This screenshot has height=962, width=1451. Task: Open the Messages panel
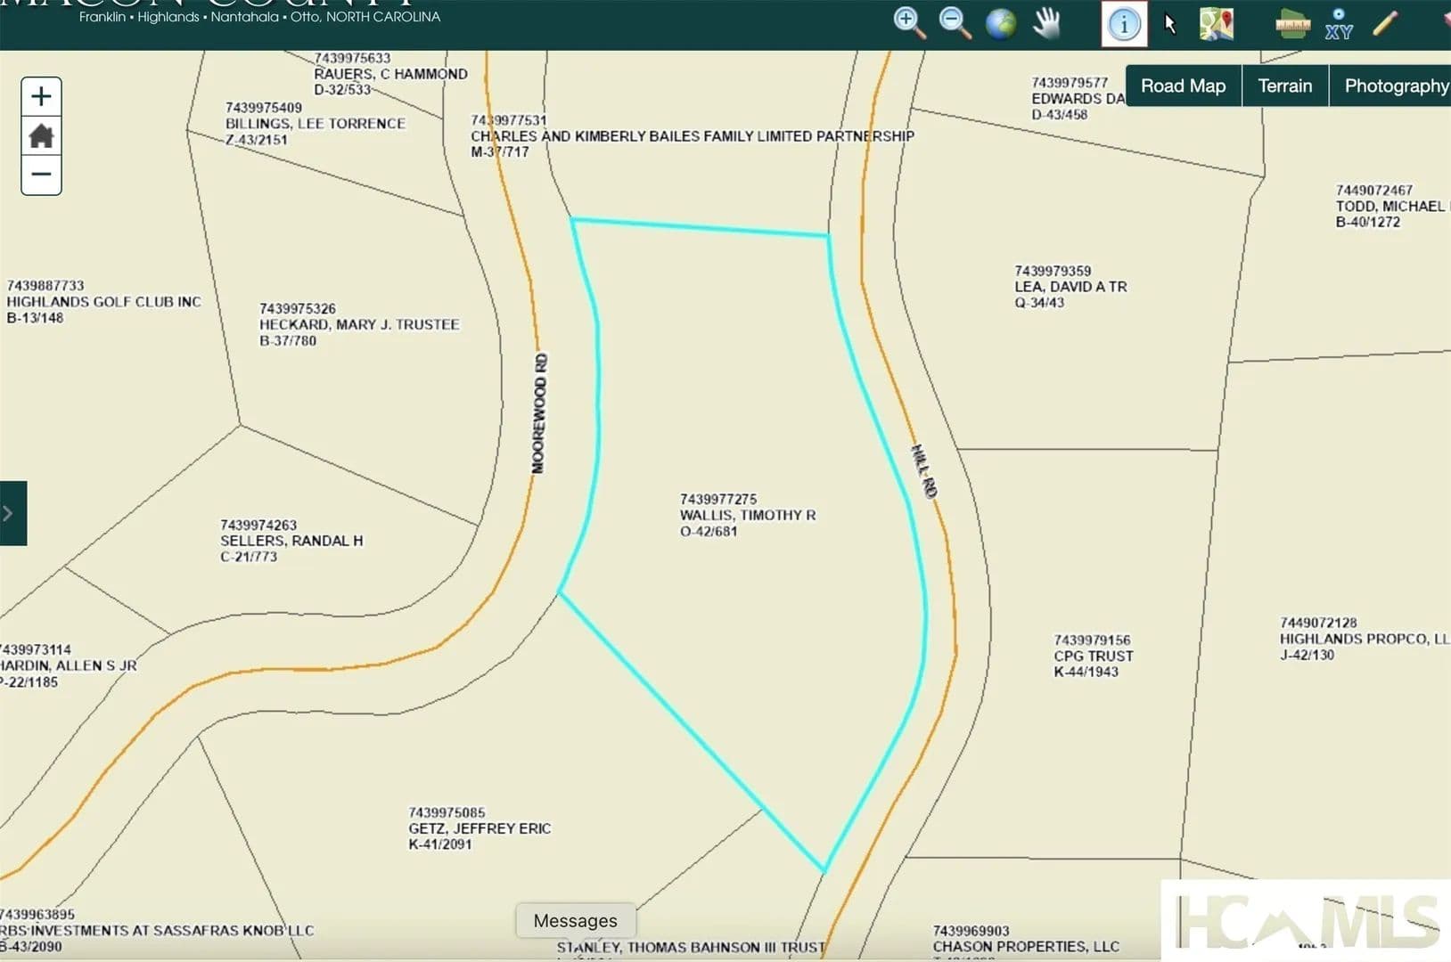[575, 920]
